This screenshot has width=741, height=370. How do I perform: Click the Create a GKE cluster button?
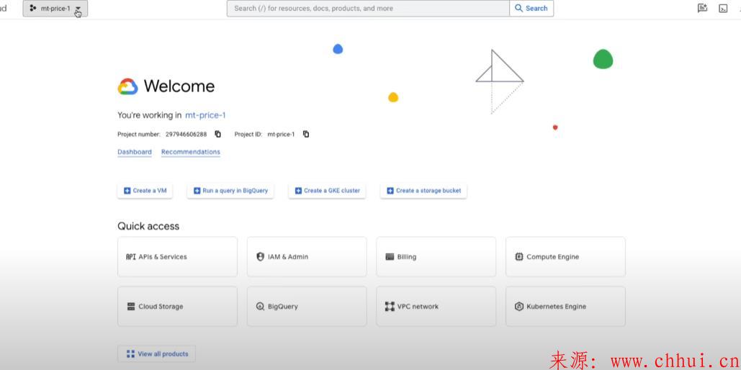pos(327,191)
